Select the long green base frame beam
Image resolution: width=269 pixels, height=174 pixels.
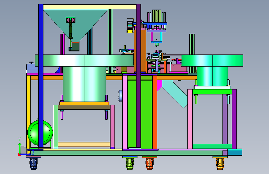[127, 153]
